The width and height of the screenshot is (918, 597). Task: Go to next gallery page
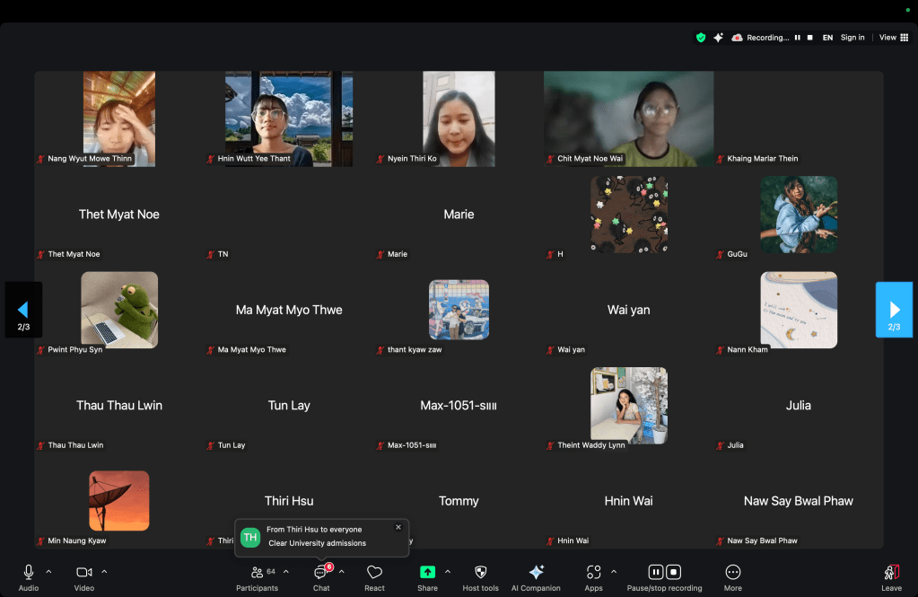(x=894, y=310)
